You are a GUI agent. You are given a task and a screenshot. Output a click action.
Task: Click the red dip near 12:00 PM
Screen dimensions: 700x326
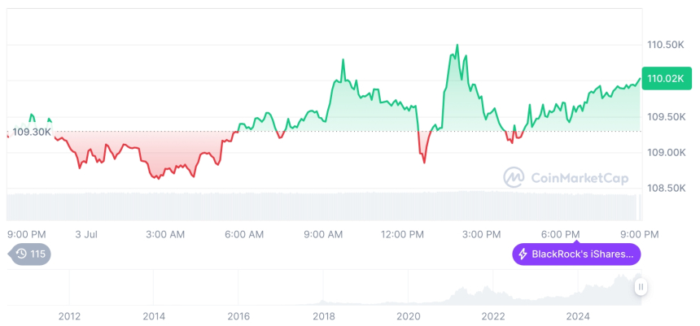coord(424,162)
